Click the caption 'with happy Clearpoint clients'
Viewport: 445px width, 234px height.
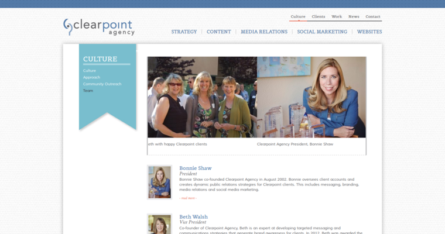pyautogui.click(x=181, y=144)
